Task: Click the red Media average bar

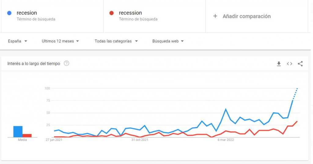Action: tap(27, 136)
